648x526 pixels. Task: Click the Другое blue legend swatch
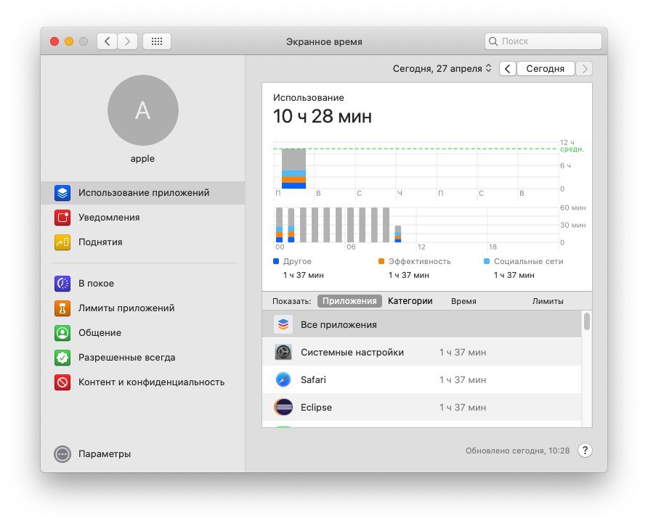point(276,261)
